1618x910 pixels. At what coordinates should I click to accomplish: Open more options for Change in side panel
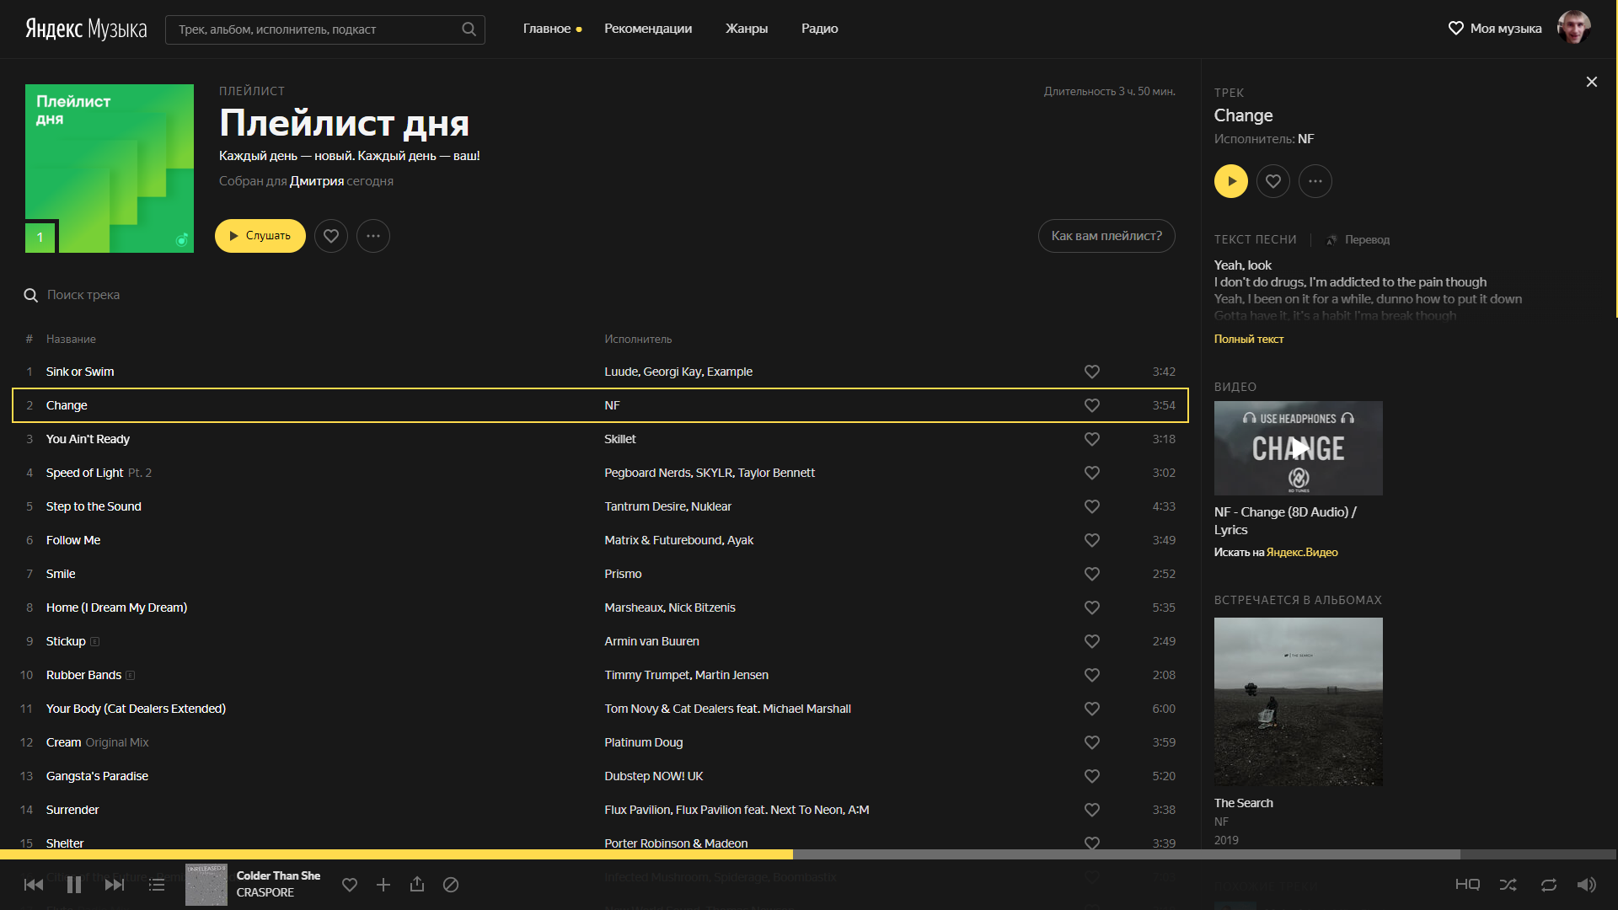[1315, 181]
